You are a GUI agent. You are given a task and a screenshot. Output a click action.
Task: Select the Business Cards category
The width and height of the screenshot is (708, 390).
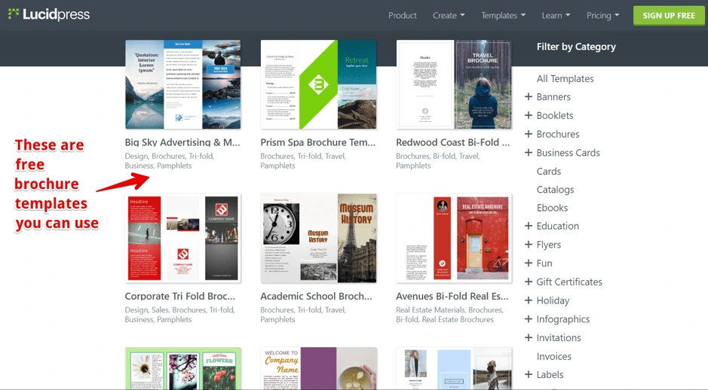(568, 152)
